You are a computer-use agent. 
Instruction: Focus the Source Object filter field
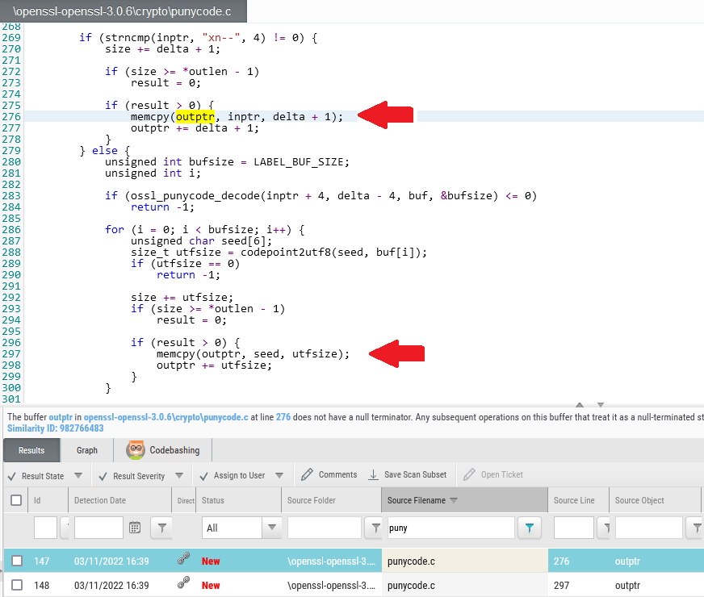(x=649, y=528)
